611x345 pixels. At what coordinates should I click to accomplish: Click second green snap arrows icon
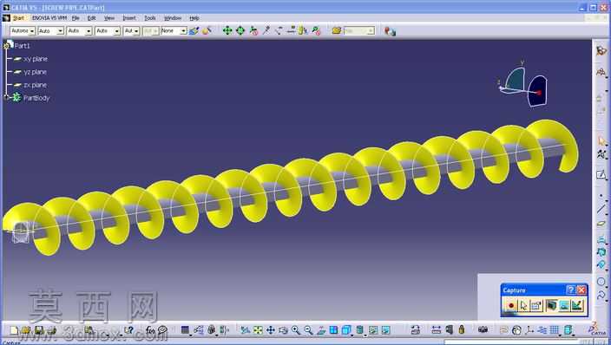pos(240,30)
